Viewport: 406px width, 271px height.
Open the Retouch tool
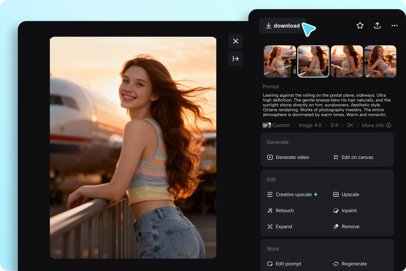280,211
